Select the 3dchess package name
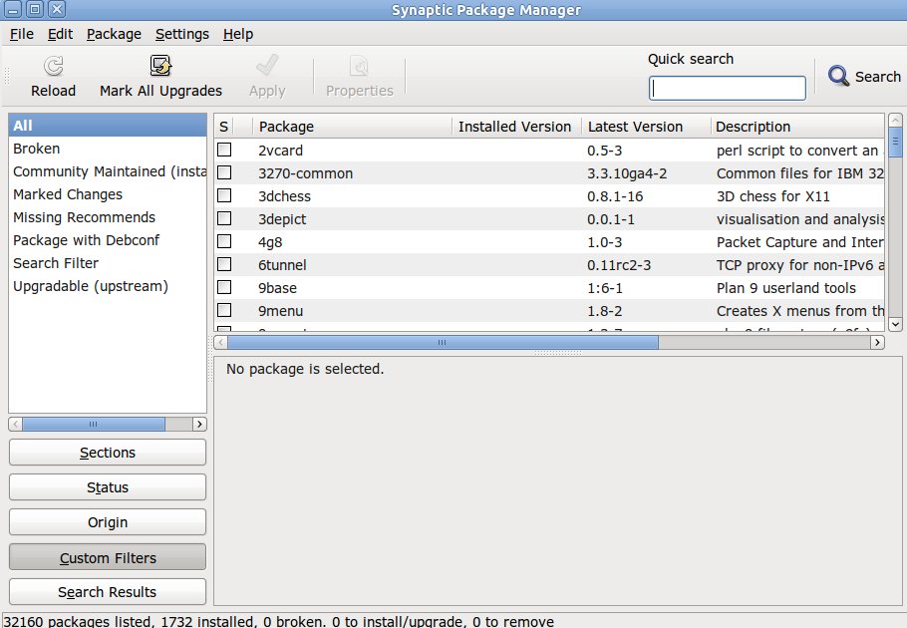The image size is (907, 628). point(285,196)
